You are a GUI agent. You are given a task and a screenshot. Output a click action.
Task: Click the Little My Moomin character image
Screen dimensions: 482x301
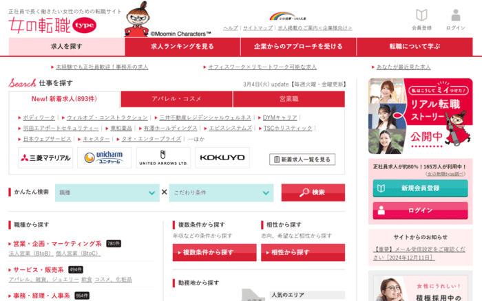click(137, 19)
